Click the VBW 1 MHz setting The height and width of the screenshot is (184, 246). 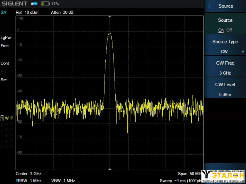point(63,181)
